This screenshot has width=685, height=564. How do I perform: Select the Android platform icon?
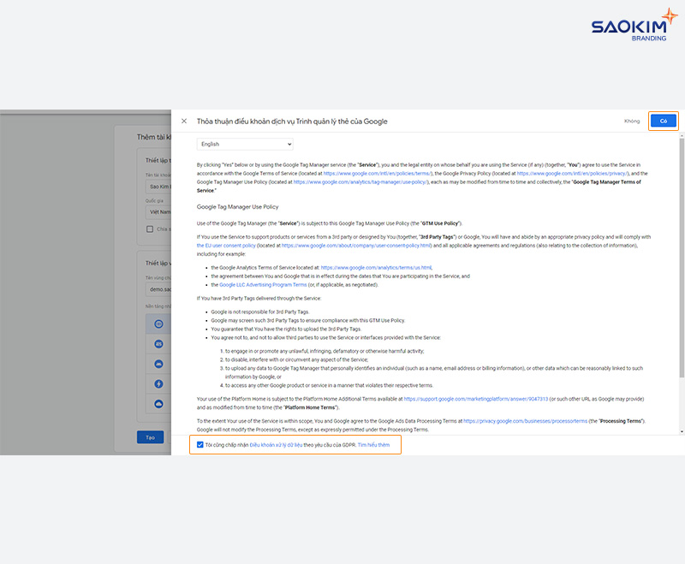[158, 363]
